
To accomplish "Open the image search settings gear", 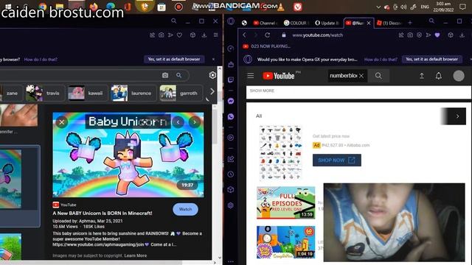I will 212,75.
